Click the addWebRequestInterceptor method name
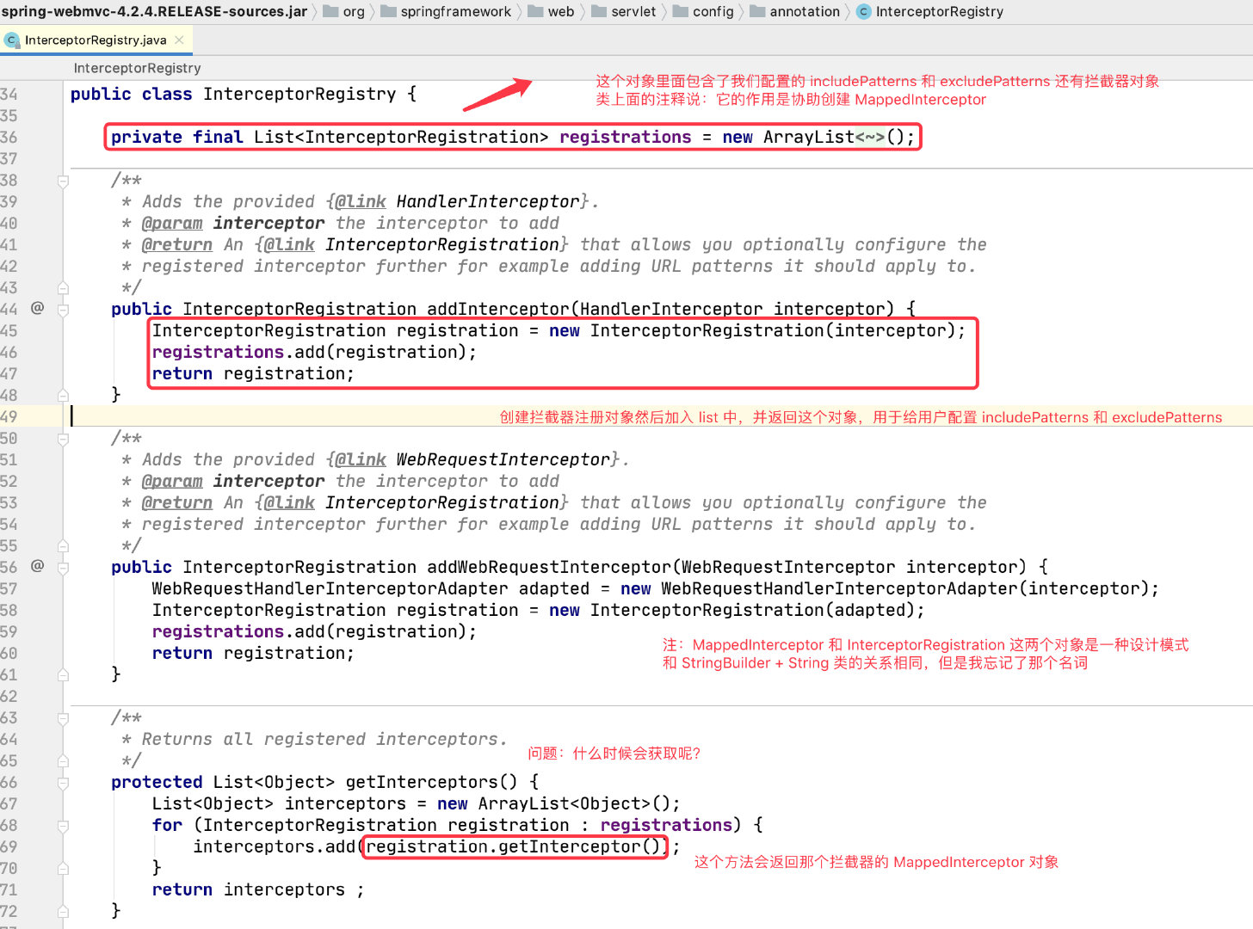Image resolution: width=1253 pixels, height=929 pixels. [x=548, y=567]
